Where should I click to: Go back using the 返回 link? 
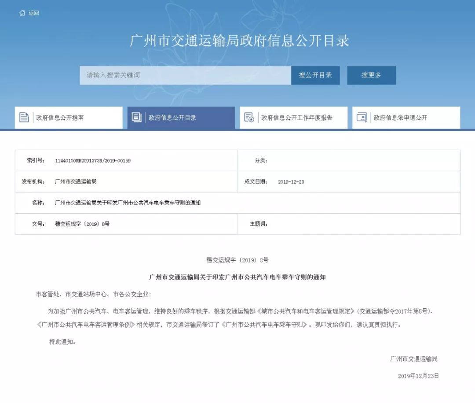pos(34,13)
